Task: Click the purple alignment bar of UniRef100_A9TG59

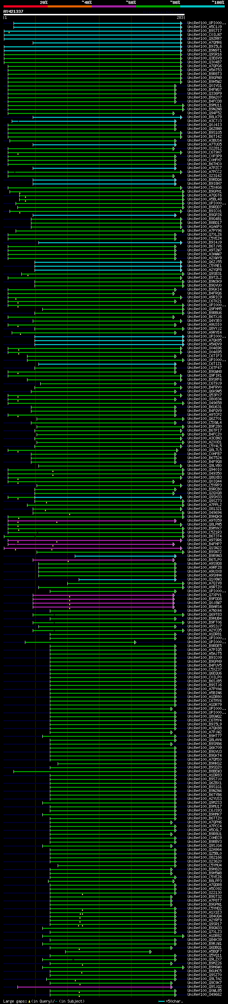Action: pyautogui.click(x=92, y=521)
